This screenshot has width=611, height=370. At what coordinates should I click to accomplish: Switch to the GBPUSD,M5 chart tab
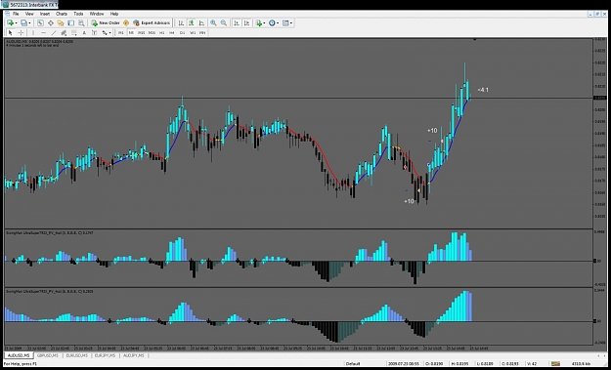click(x=48, y=355)
